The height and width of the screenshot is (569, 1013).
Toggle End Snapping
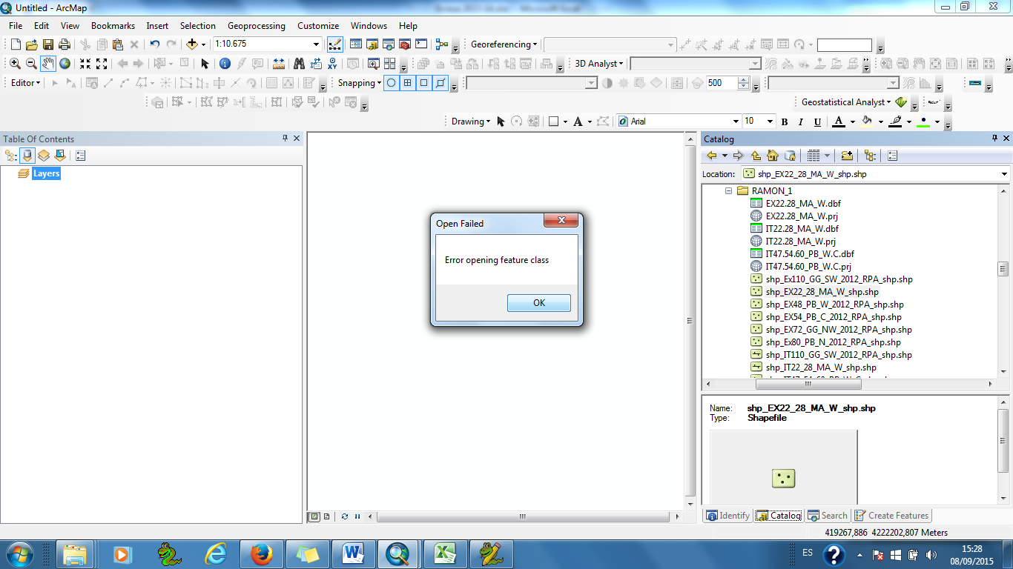[x=408, y=83]
